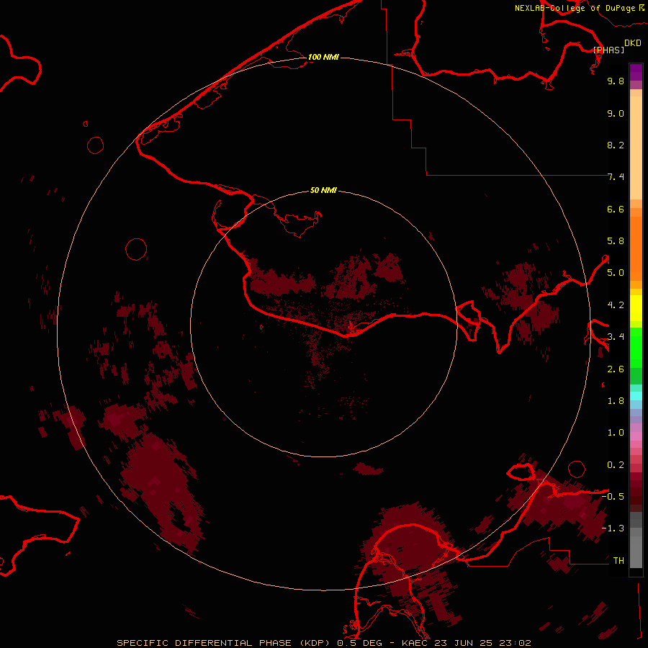648x648 pixels.
Task: Click the 1.0 scale value
Action: tap(616, 433)
